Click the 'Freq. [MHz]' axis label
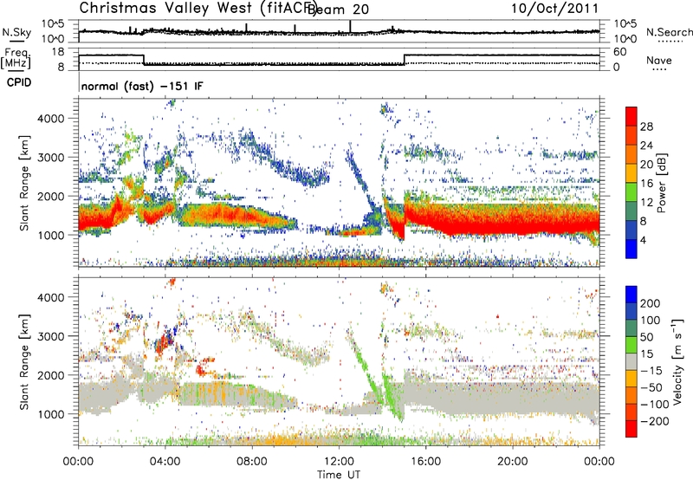 click(x=16, y=59)
